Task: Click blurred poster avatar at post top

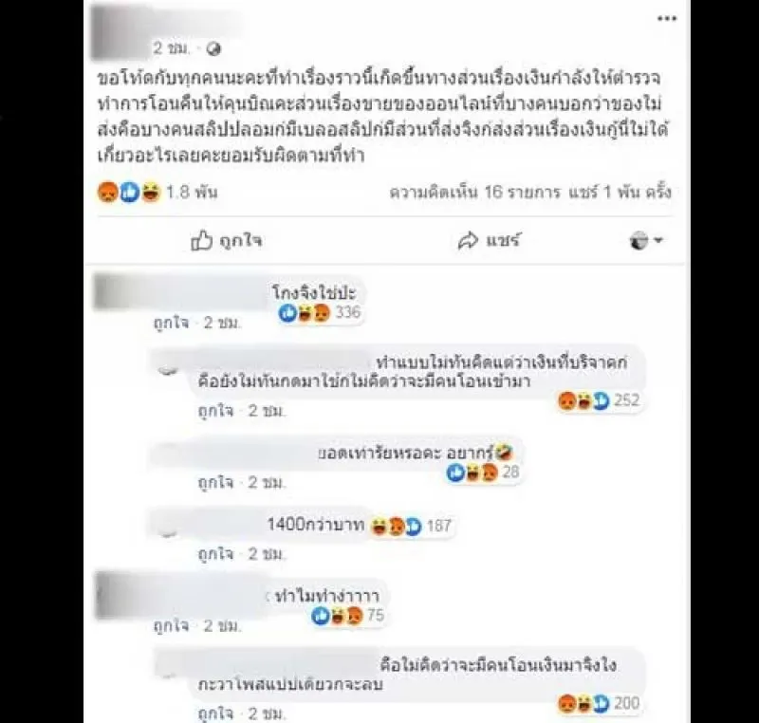Action: (120, 32)
